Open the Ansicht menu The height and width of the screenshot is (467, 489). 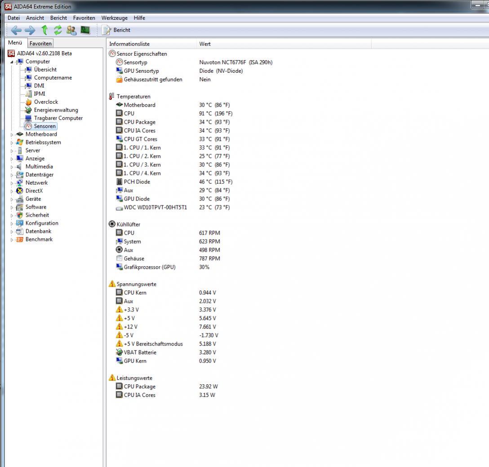point(35,18)
